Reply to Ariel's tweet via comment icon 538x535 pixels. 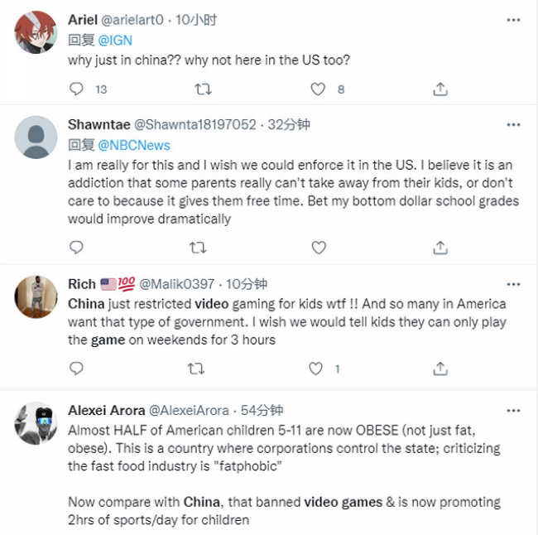[76, 89]
